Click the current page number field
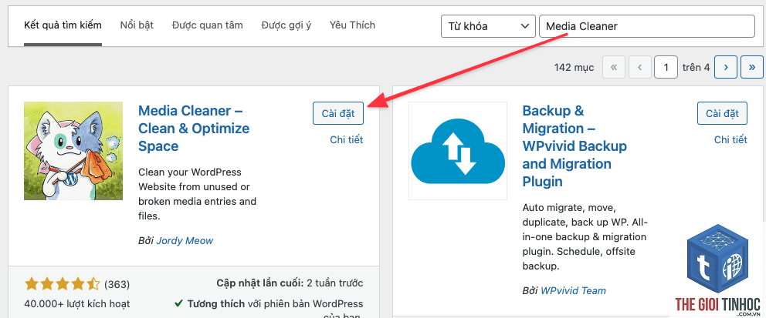 coord(666,67)
